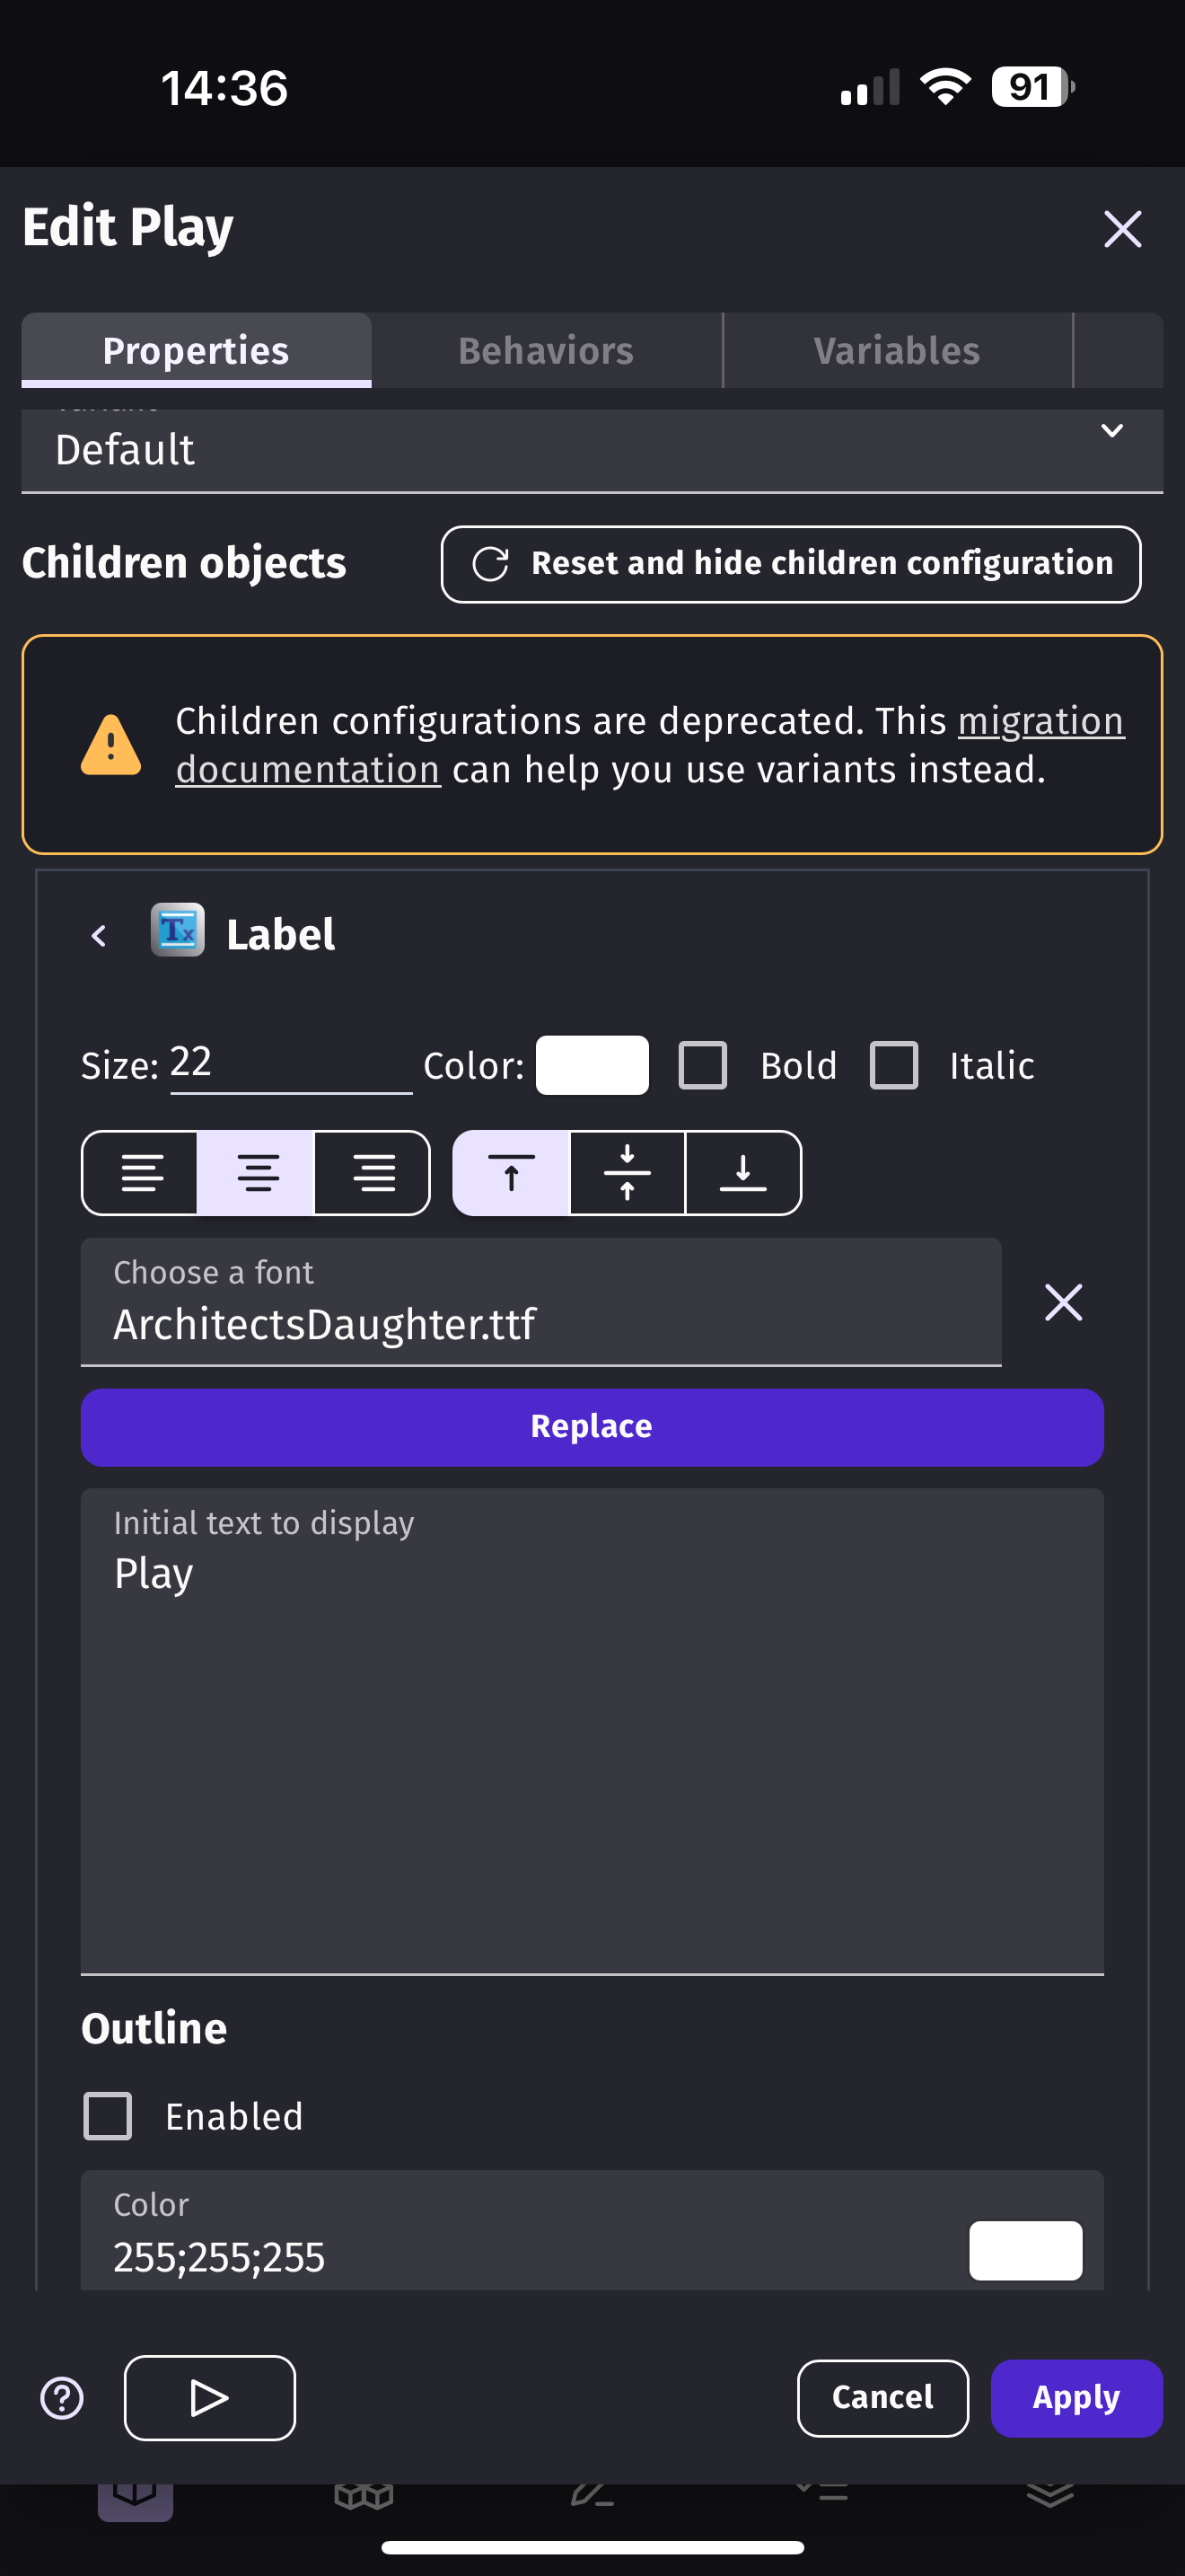Select center horizontal text alignment
The height and width of the screenshot is (2576, 1185).
point(257,1173)
